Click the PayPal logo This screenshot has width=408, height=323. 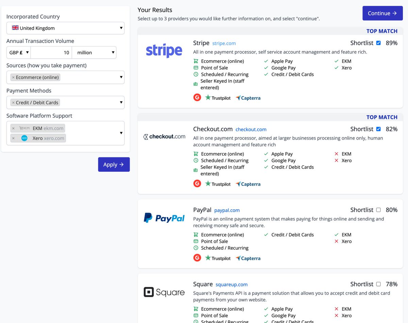[x=164, y=218]
